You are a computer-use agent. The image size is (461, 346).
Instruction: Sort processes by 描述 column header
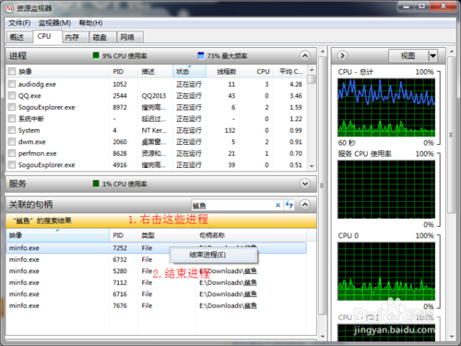155,72
